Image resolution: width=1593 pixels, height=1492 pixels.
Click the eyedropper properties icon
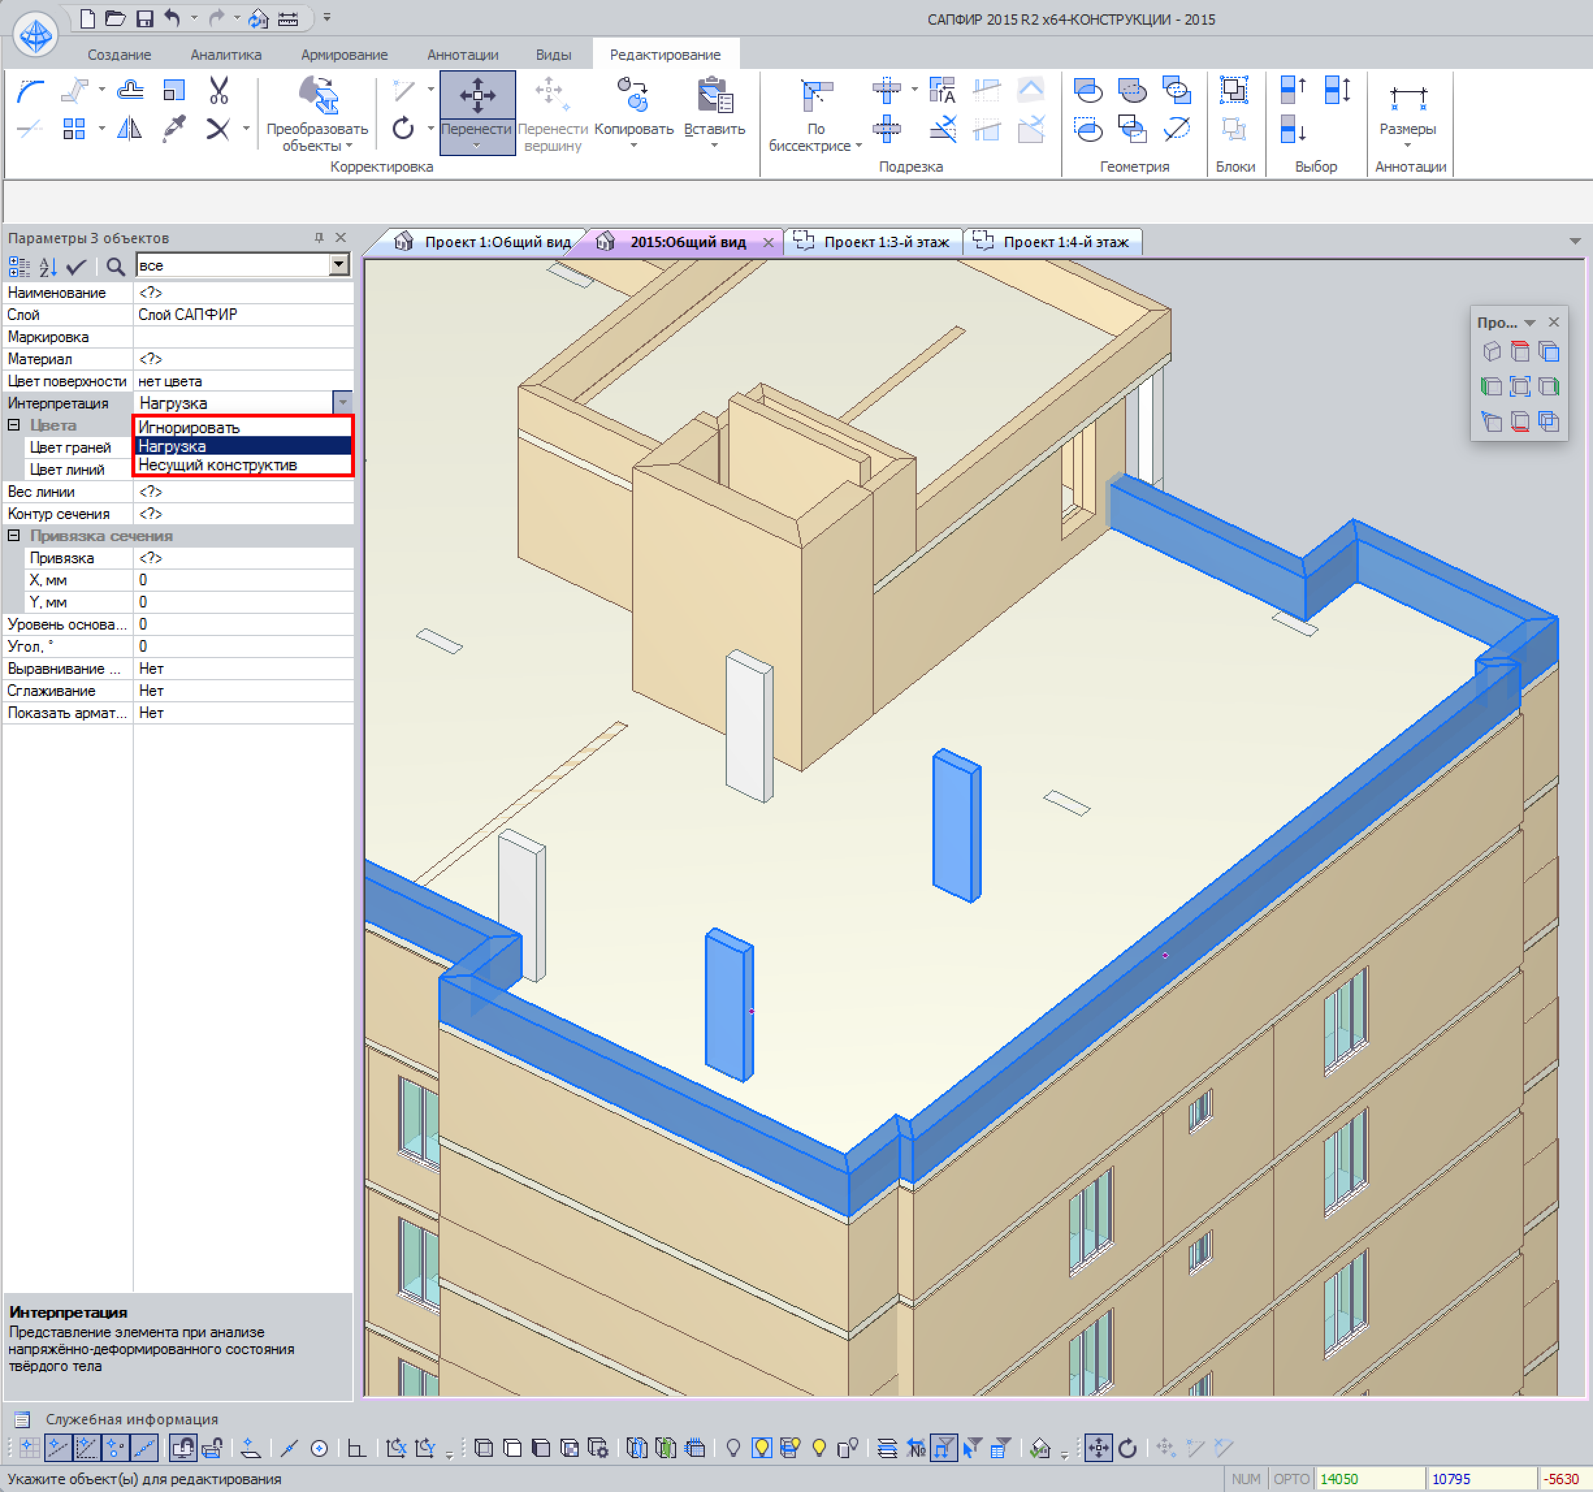(x=173, y=128)
